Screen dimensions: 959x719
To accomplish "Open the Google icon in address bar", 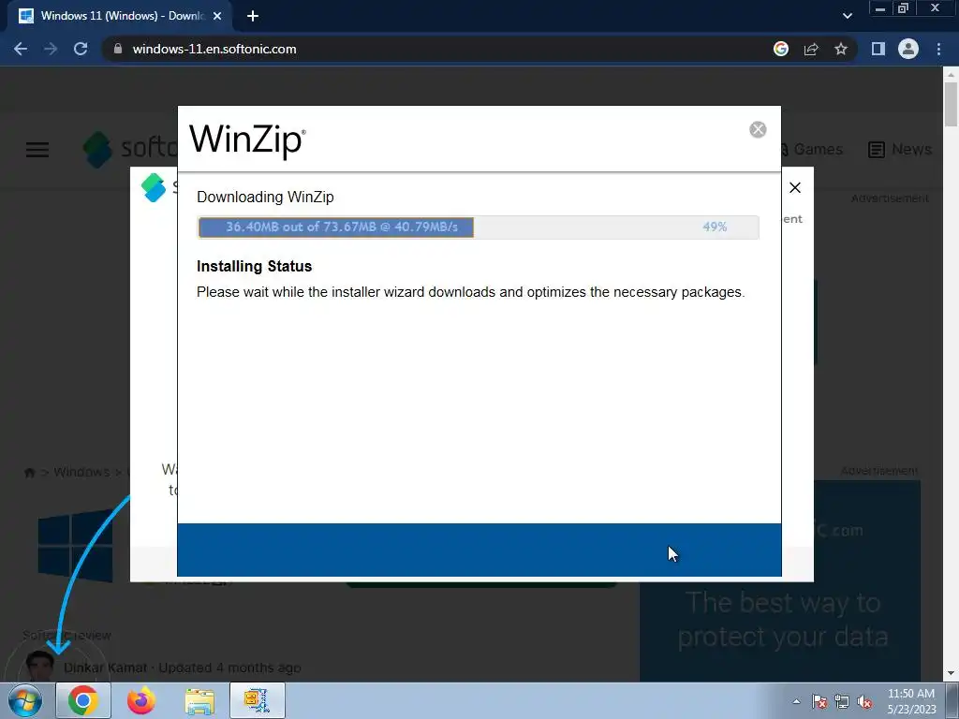I will coord(780,49).
